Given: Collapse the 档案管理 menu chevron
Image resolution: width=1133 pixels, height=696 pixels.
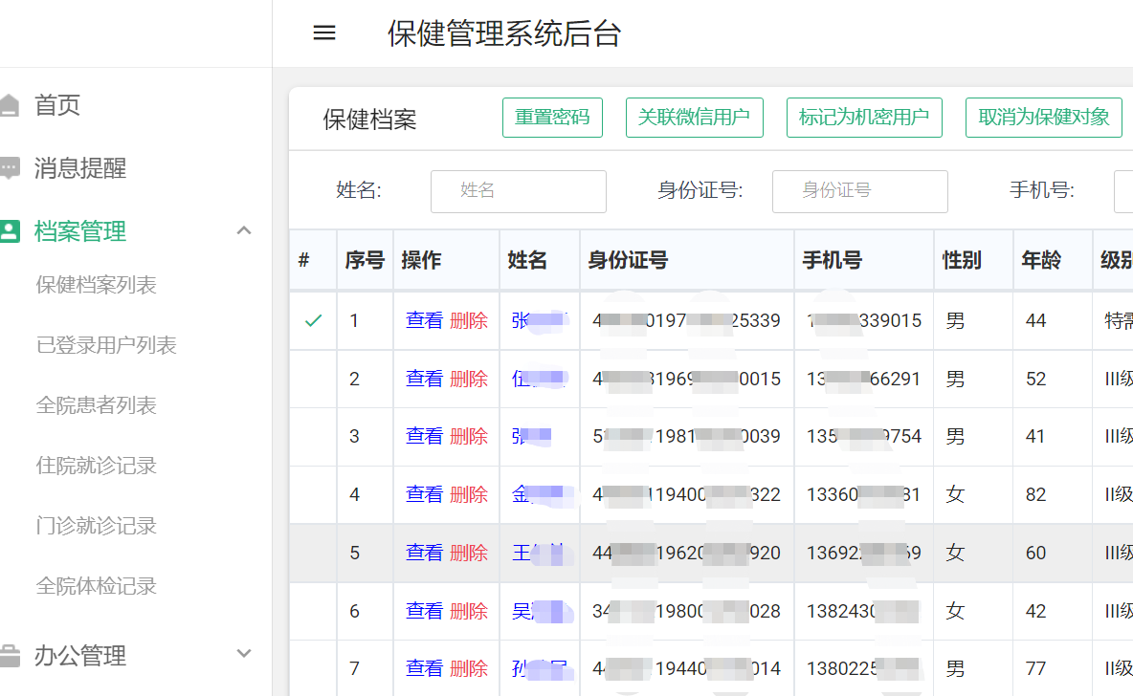Looking at the screenshot, I should [x=244, y=230].
